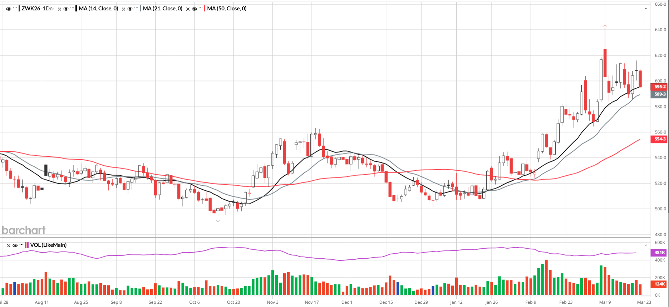
Task: Hide the ZWK26 price series with its eye icon
Action: [x=9, y=9]
